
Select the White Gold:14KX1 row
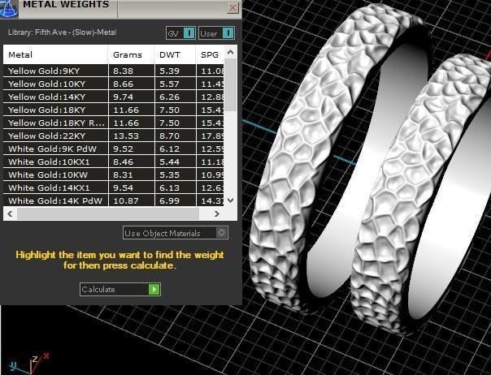pos(113,187)
